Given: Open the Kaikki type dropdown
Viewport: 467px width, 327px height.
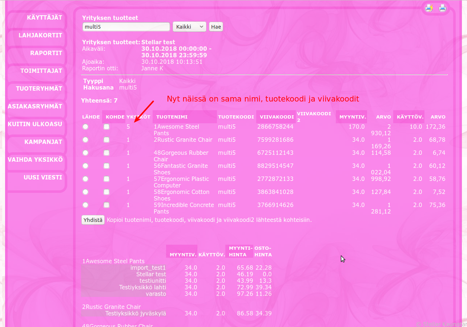Looking at the screenshot, I should click(x=189, y=27).
